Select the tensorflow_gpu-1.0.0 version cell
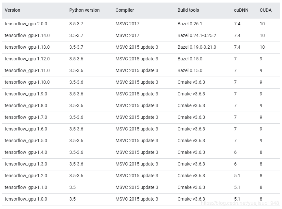 tap(26, 199)
